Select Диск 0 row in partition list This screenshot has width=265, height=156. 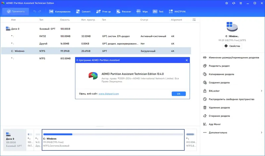click(96, 29)
